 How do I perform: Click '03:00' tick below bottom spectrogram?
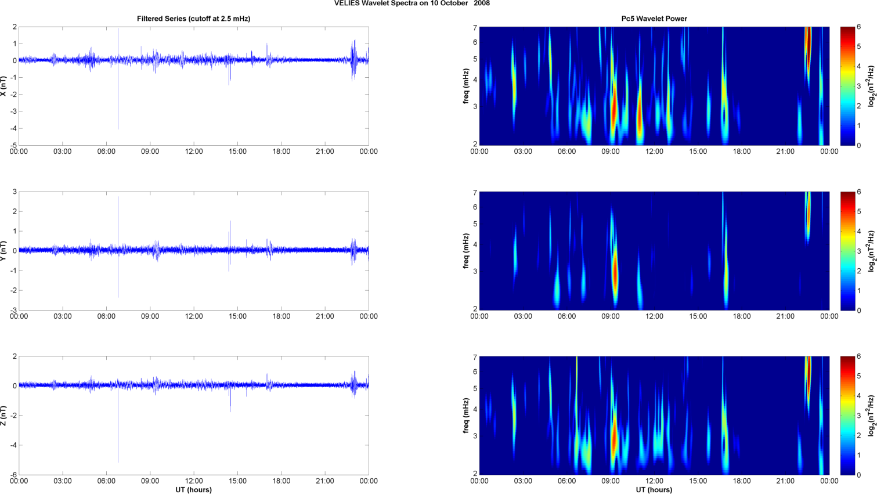pos(523,481)
